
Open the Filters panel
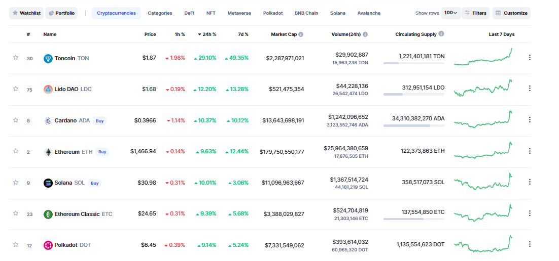(476, 13)
